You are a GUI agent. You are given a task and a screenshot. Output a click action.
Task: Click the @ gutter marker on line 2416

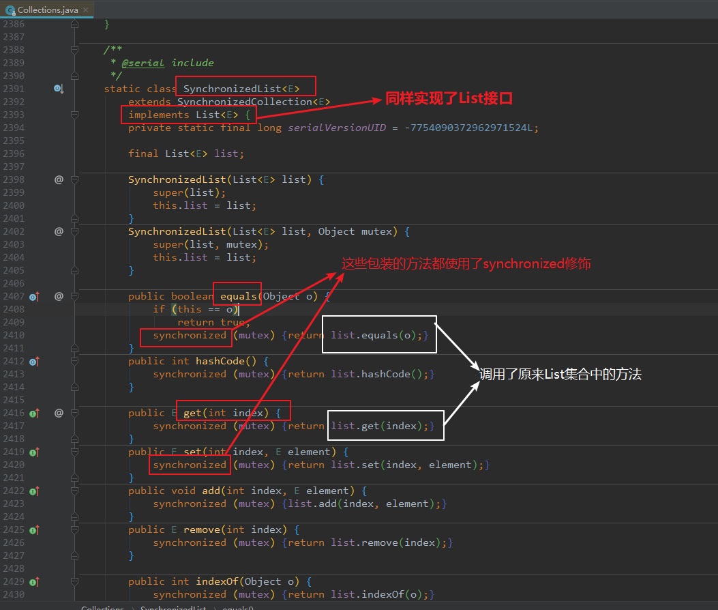59,413
